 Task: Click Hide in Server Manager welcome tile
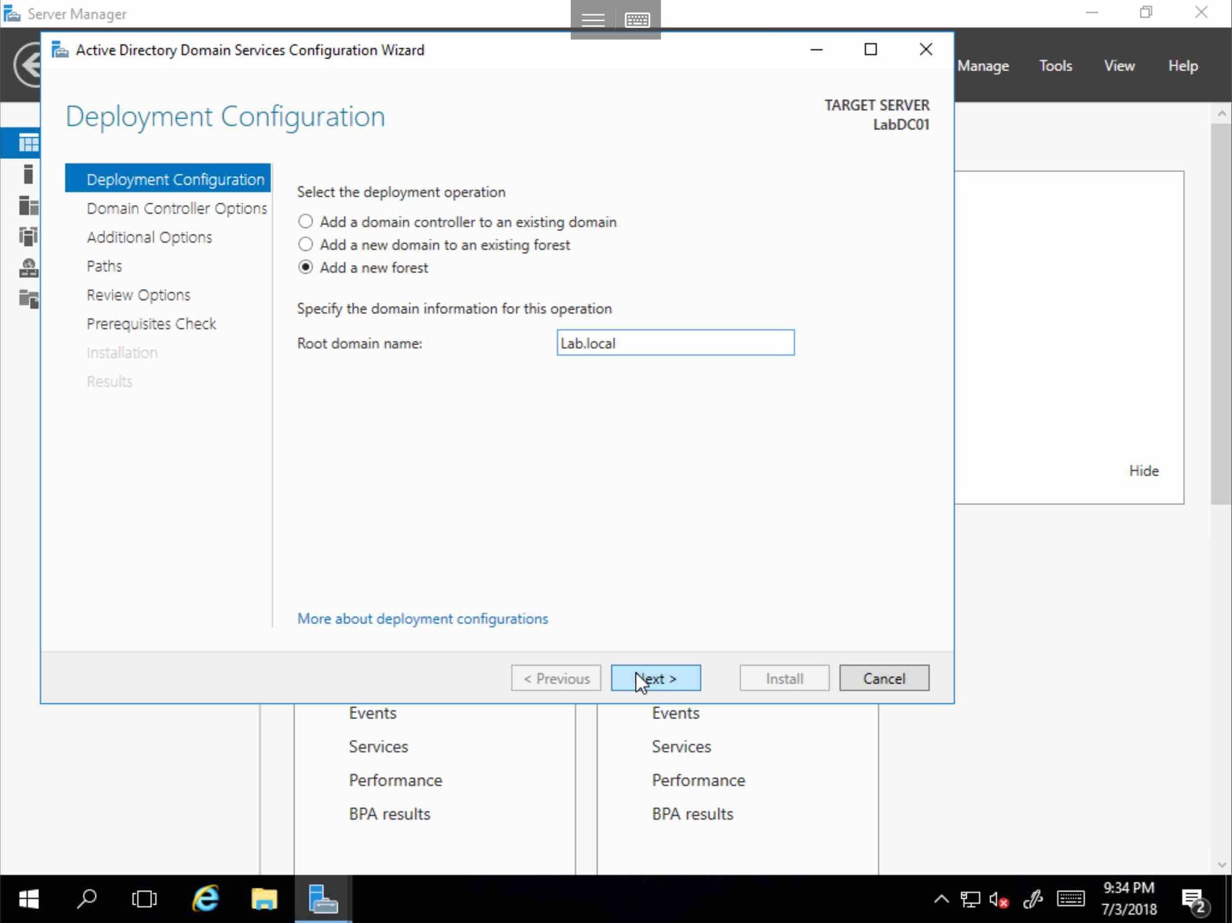(x=1143, y=470)
